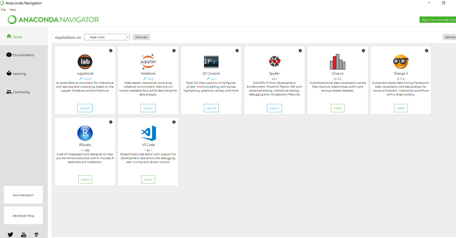Click the RStudio version text 1.1.456

(x=85, y=150)
